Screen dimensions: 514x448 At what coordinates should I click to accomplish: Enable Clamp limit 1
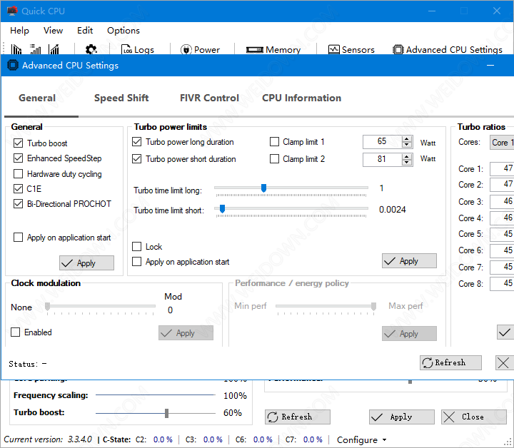pos(274,142)
